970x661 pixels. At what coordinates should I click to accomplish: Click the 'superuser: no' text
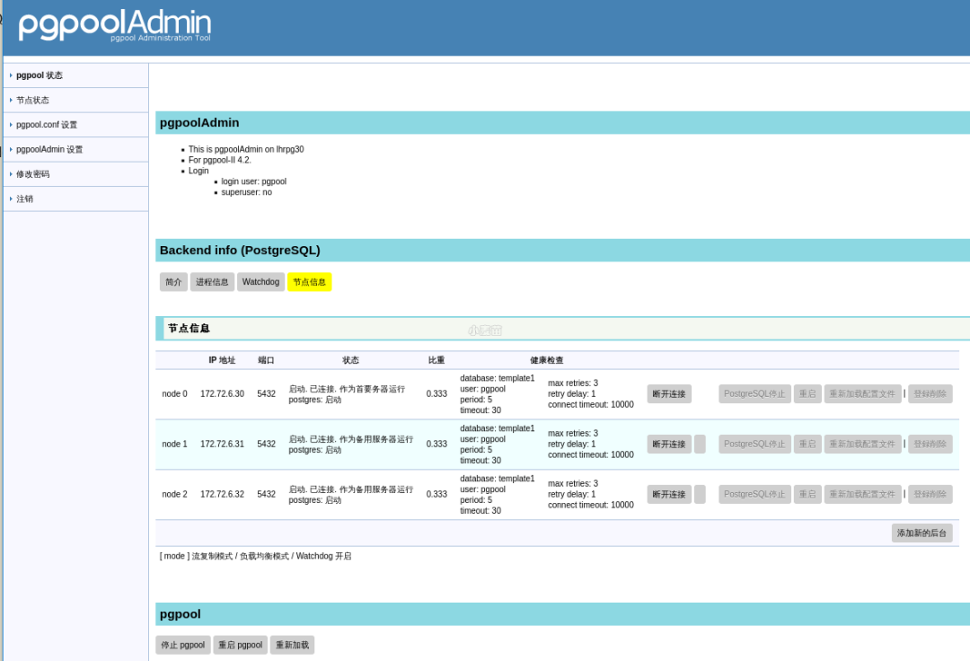click(246, 192)
